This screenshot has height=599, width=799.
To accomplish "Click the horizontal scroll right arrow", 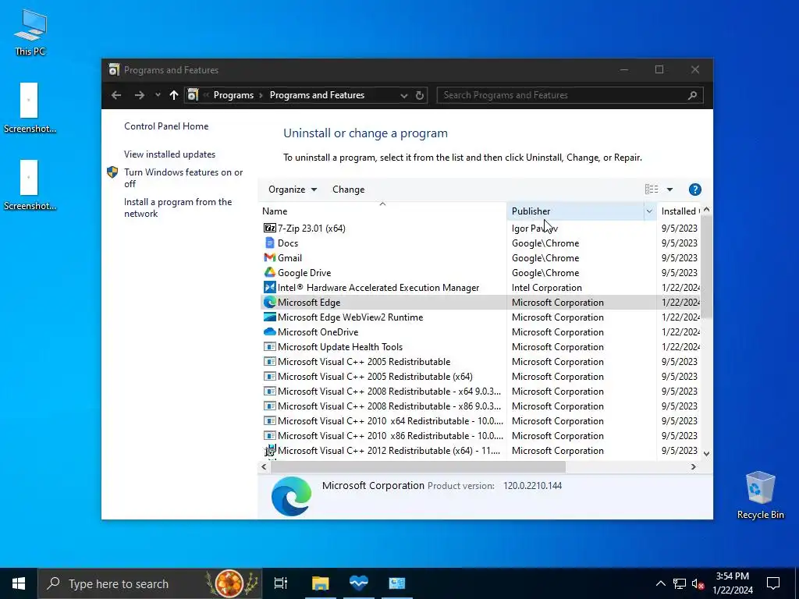I will pyautogui.click(x=693, y=466).
